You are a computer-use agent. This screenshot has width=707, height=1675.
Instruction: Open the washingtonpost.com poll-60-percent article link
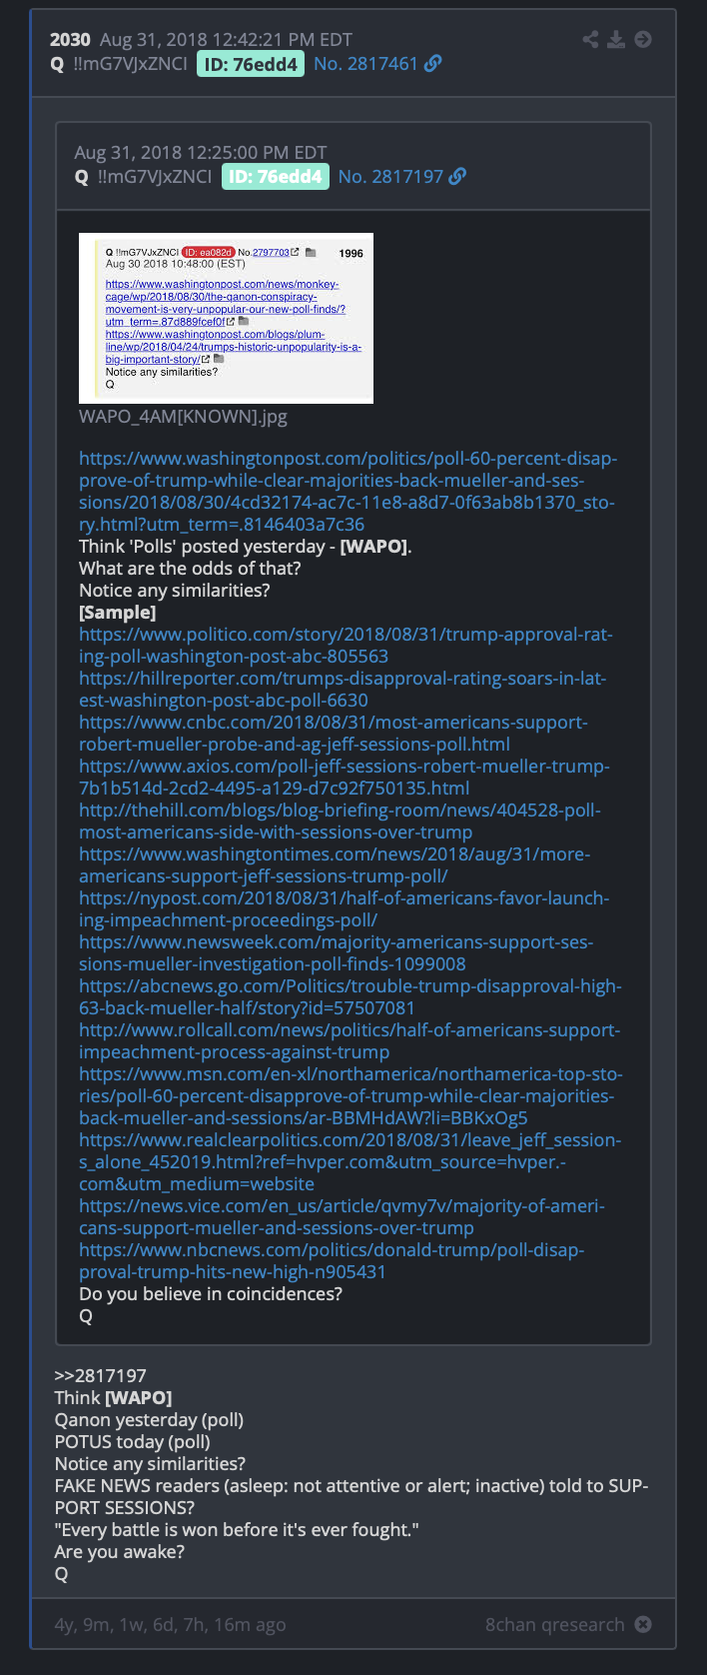[349, 491]
